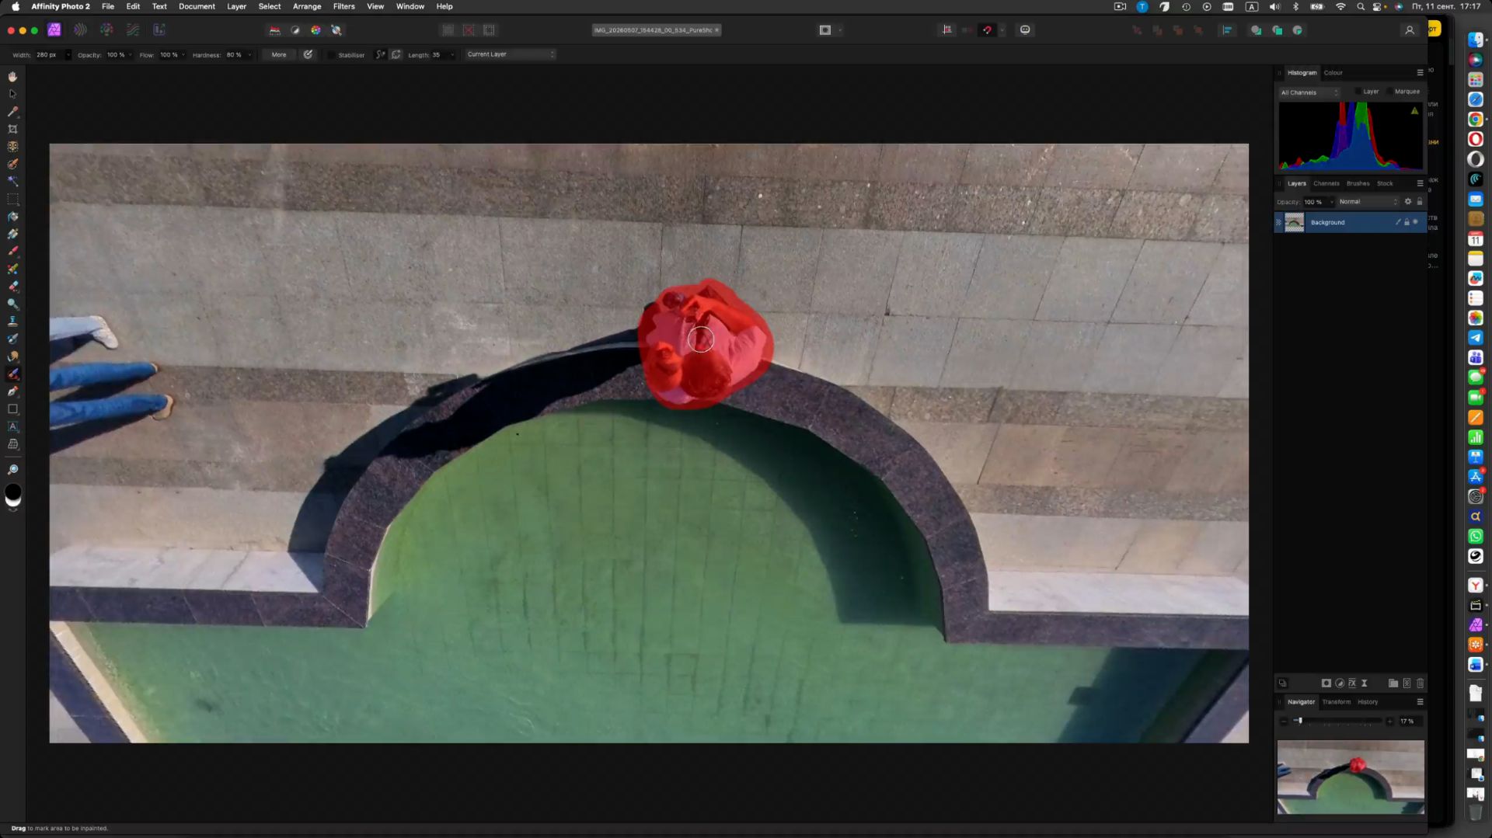Select the View (hand) tool

pyautogui.click(x=12, y=76)
